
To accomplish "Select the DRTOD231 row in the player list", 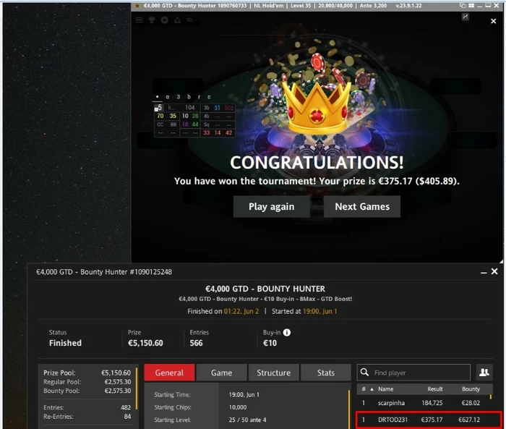I will [429, 420].
